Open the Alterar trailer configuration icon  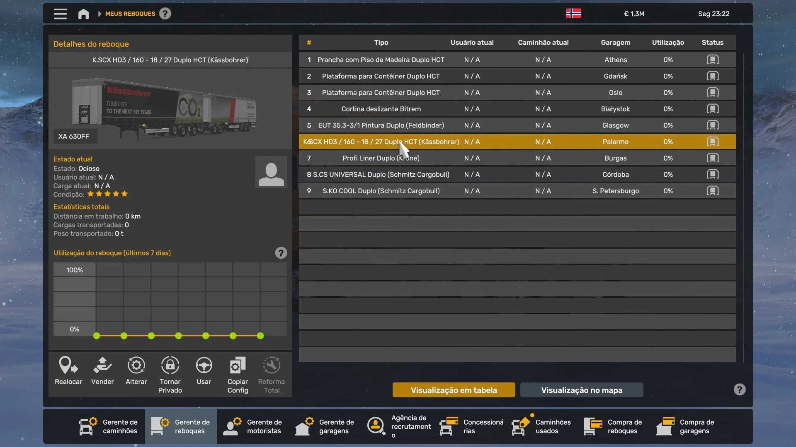136,366
